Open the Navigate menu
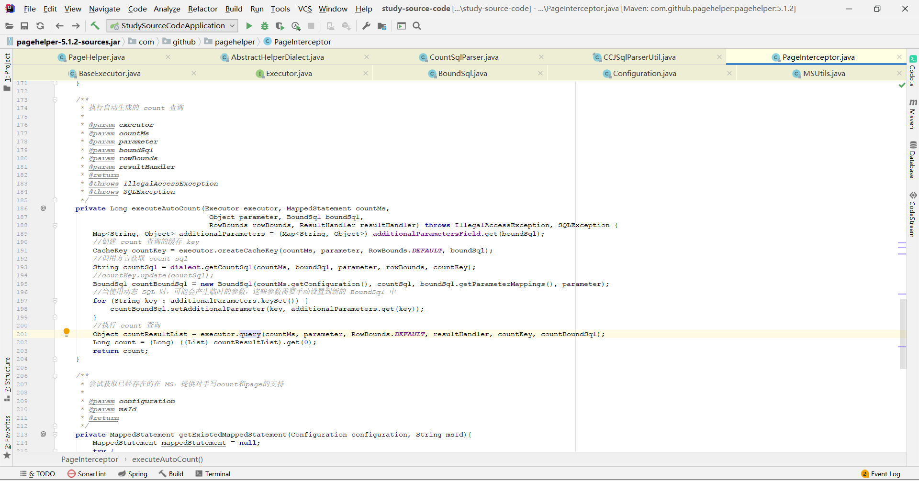Viewport: 919px width, 481px height. click(x=104, y=9)
